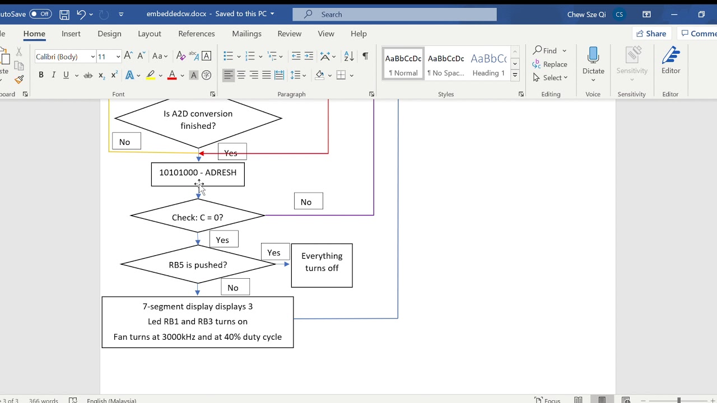Image resolution: width=717 pixels, height=403 pixels.
Task: Open the Editor pane
Action: pos(671,61)
